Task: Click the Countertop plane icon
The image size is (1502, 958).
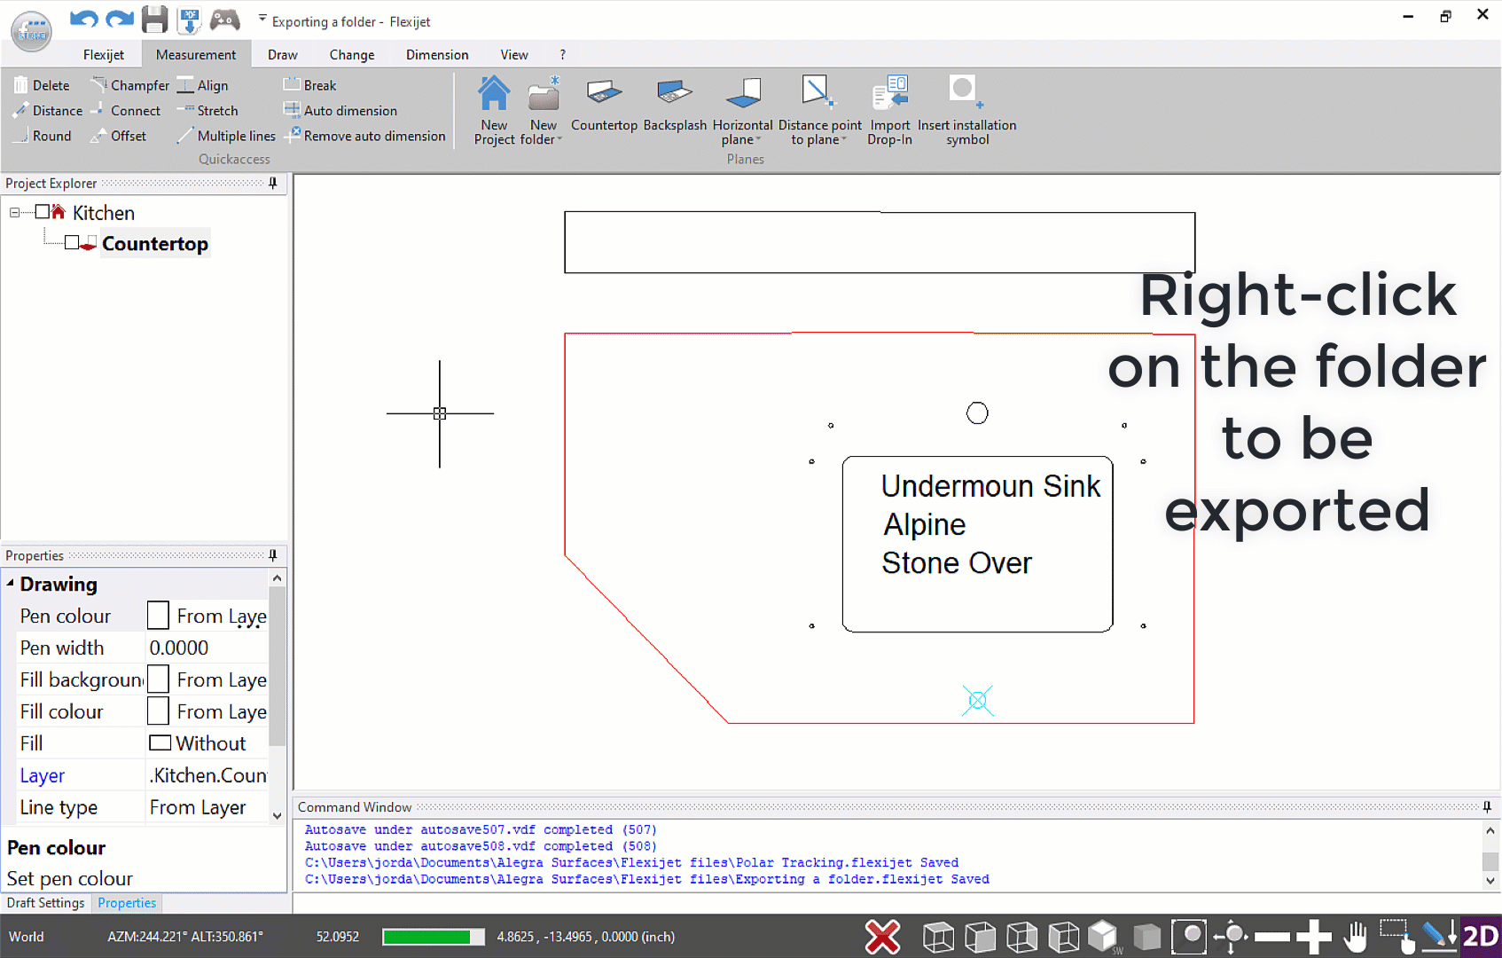Action: click(604, 93)
